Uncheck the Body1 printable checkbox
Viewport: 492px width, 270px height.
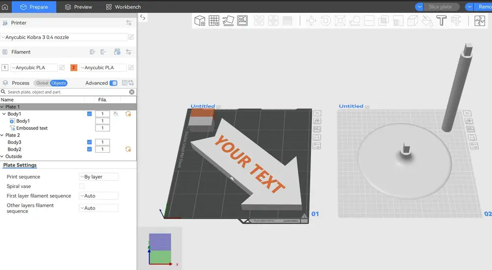[x=90, y=114]
